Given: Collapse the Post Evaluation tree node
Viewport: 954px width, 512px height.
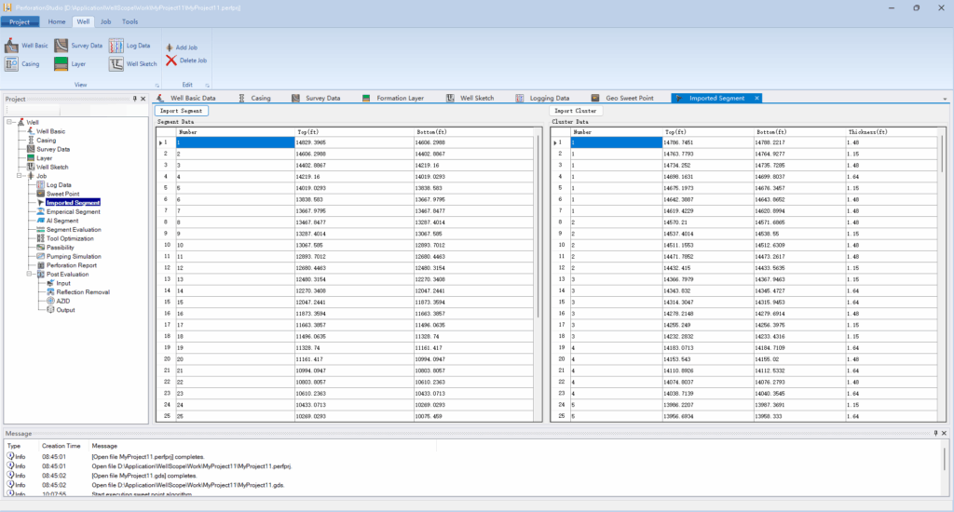Looking at the screenshot, I should pyautogui.click(x=29, y=275).
